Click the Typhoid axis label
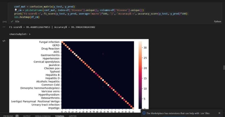The height and width of the screenshot is (117, 225). point(54,72)
